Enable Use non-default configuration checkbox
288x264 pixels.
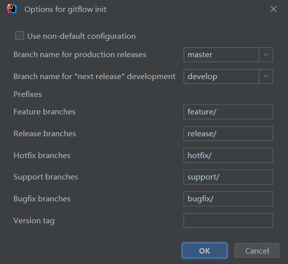[19, 35]
